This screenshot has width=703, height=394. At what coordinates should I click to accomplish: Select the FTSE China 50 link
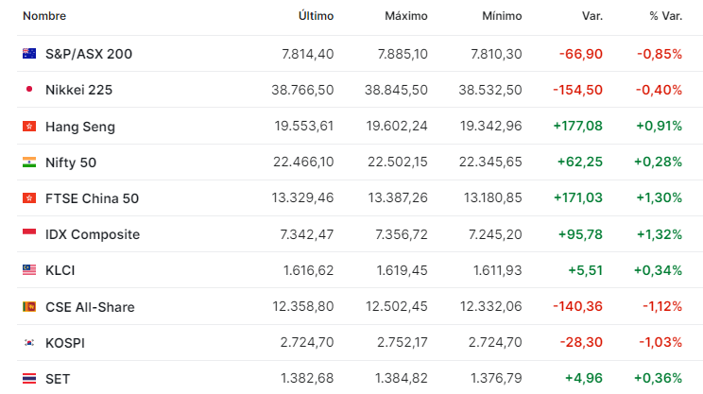coord(92,198)
